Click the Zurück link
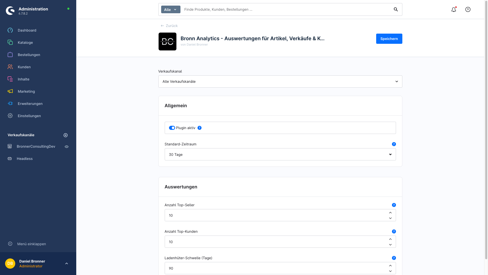Viewport: 488px width, 275px height. point(169,26)
